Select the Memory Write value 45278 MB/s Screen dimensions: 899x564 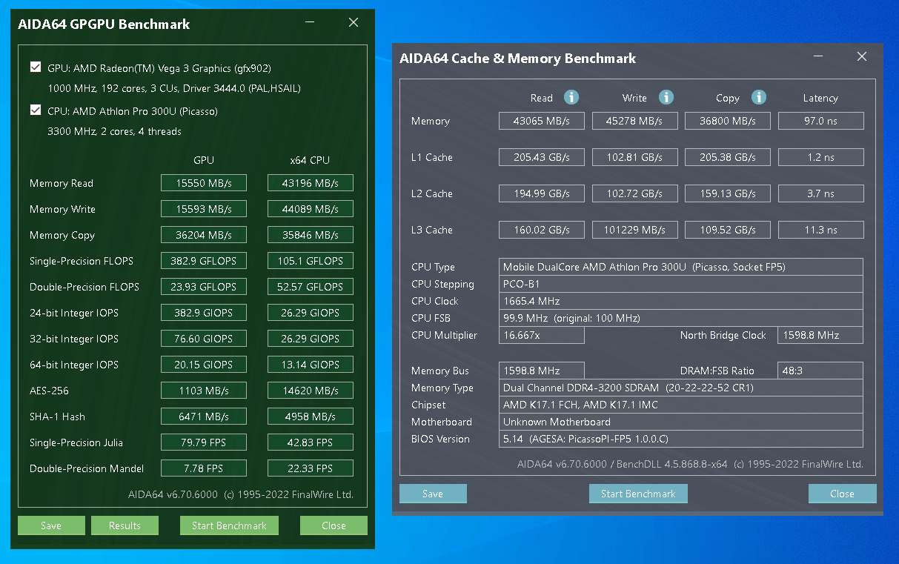tap(635, 121)
